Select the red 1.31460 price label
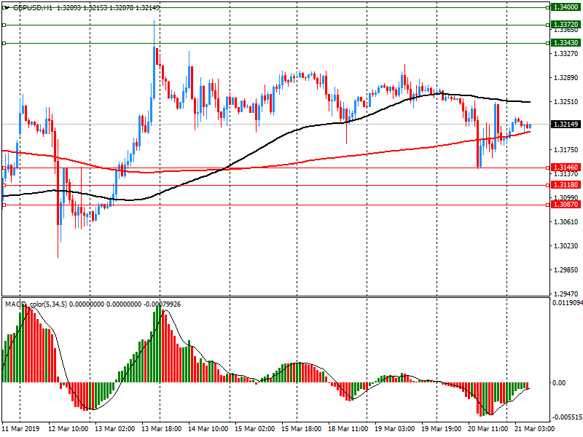 coord(566,168)
